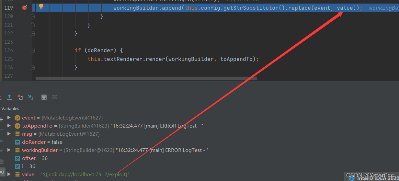This screenshot has height=181, width=399.
Task: Click the Run to Cursor icon
Action: pyautogui.click(x=30, y=97)
